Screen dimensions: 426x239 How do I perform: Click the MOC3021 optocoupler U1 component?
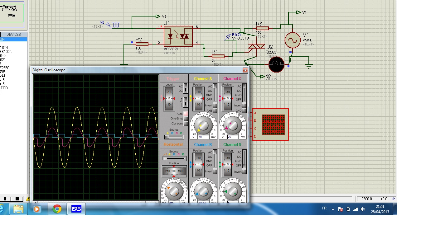(x=178, y=36)
